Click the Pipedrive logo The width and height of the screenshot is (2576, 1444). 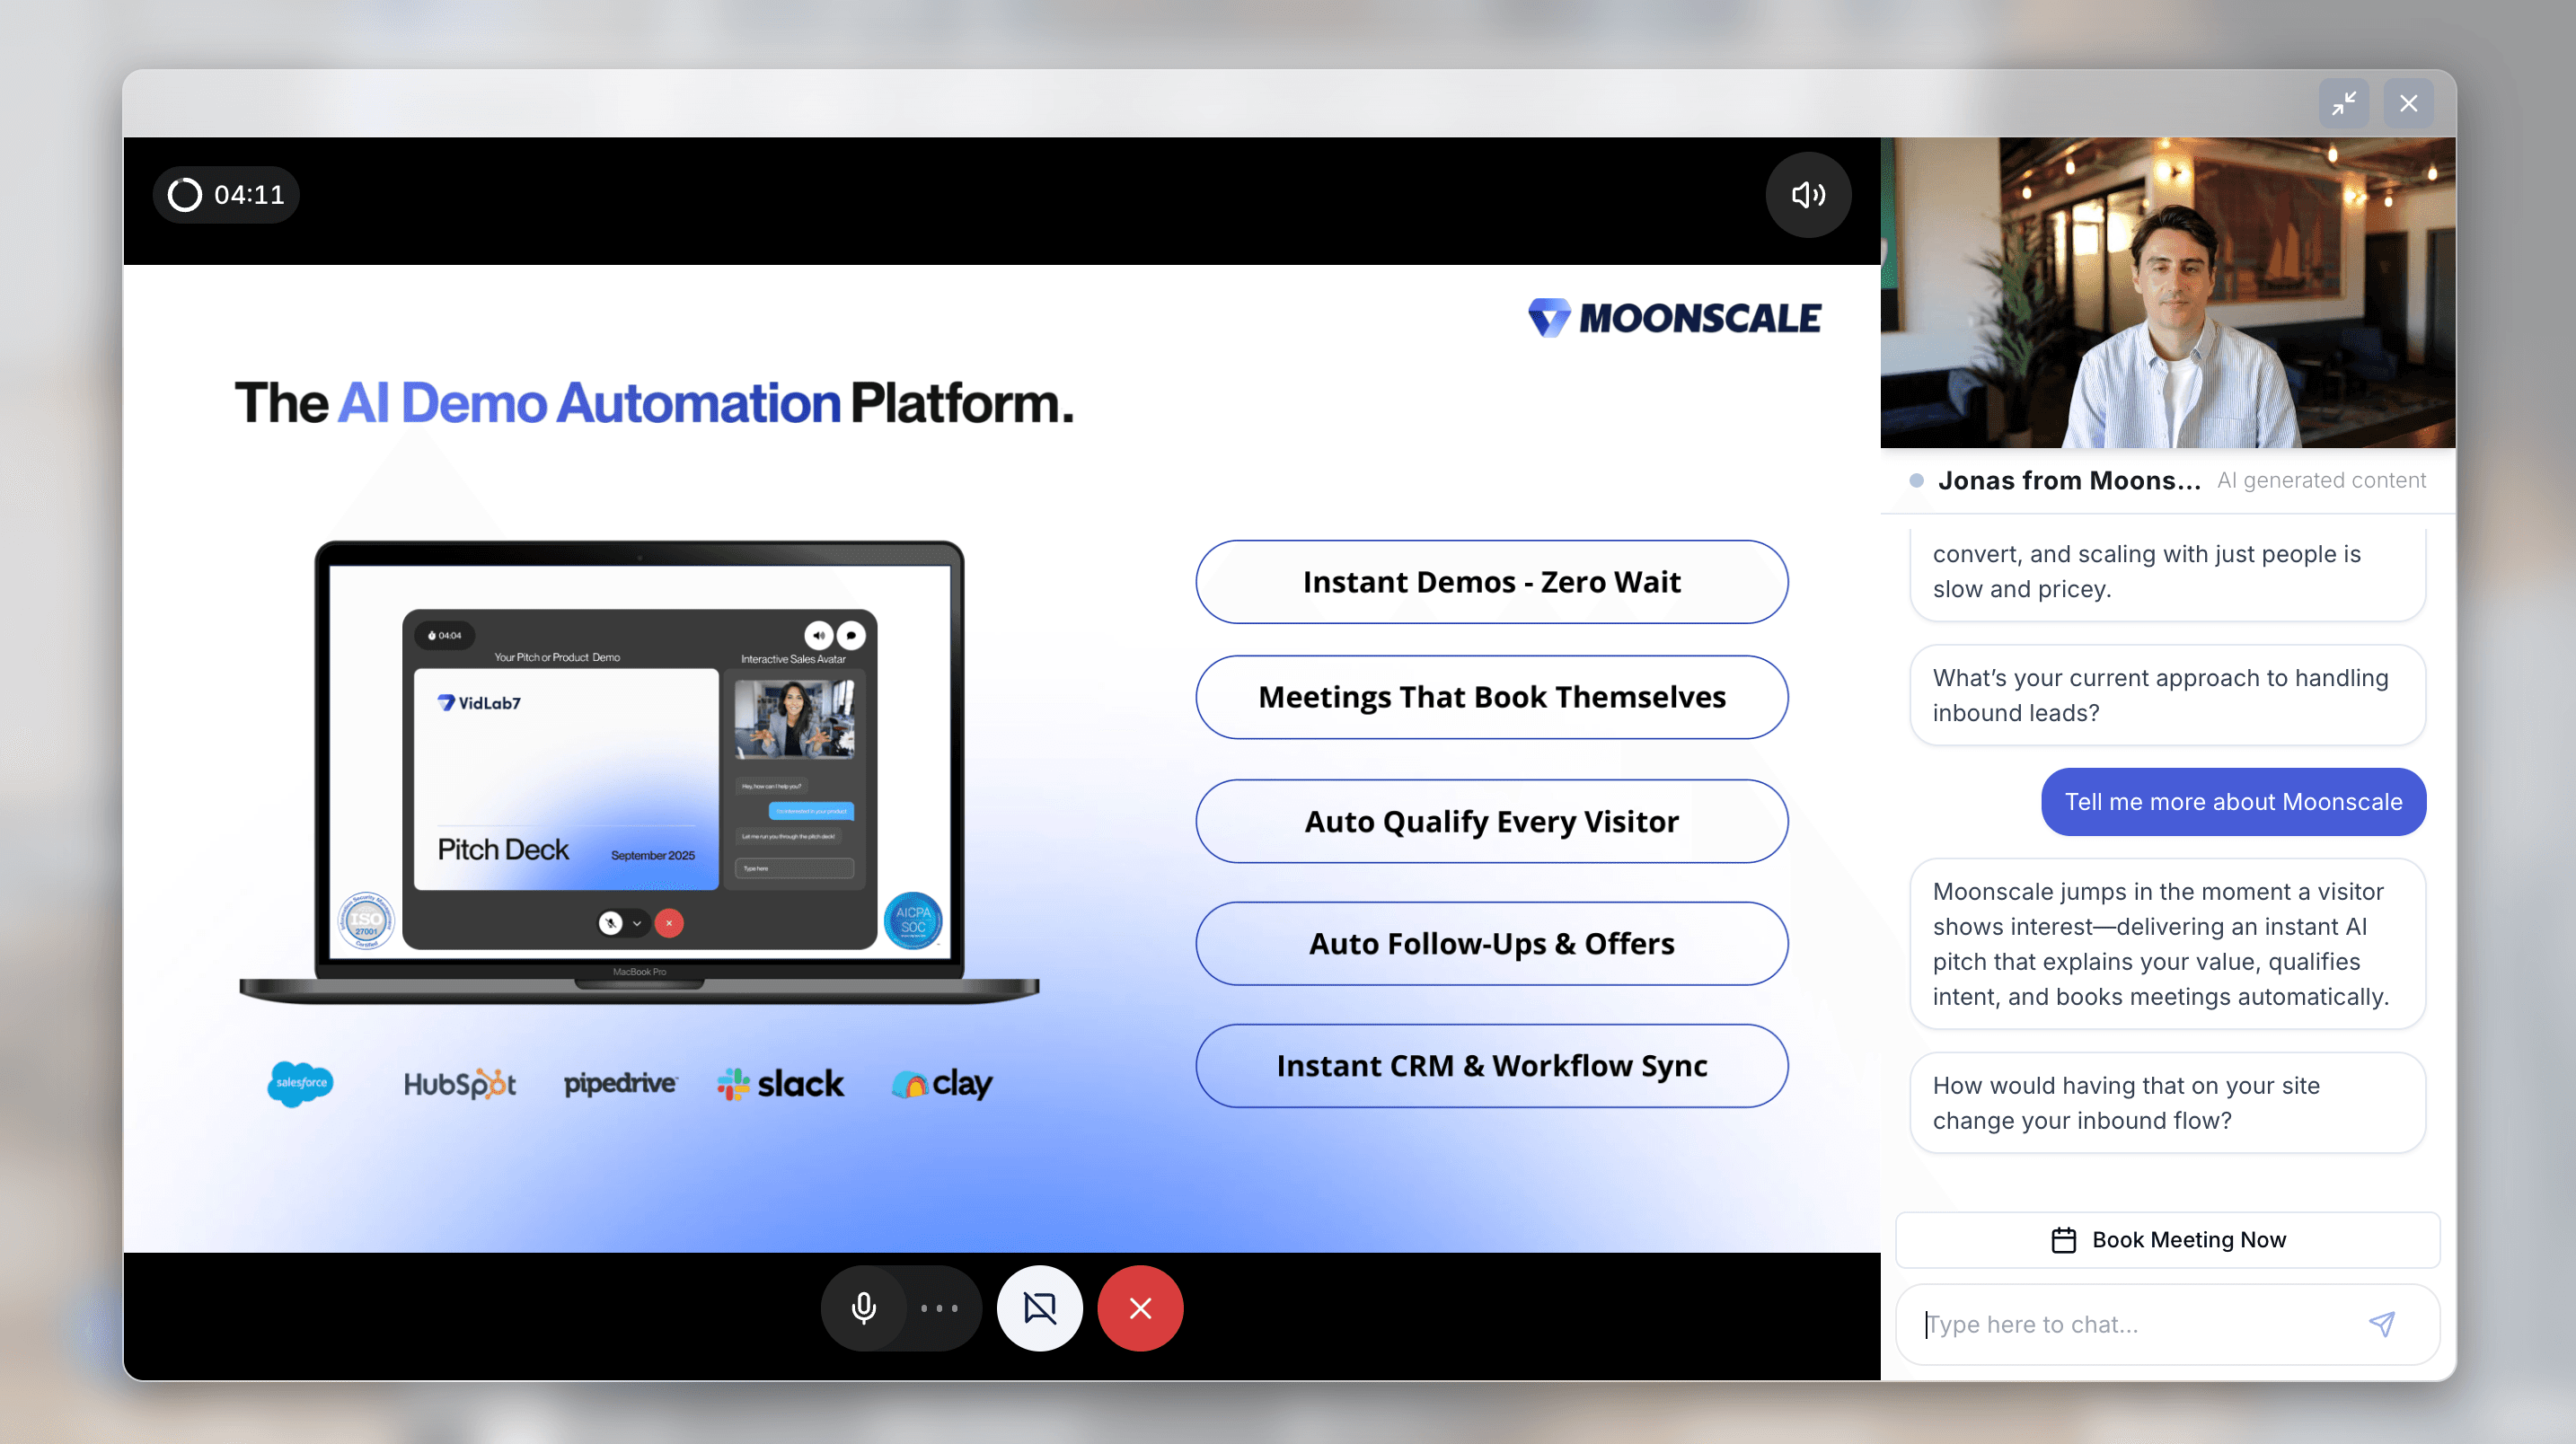pyautogui.click(x=620, y=1083)
